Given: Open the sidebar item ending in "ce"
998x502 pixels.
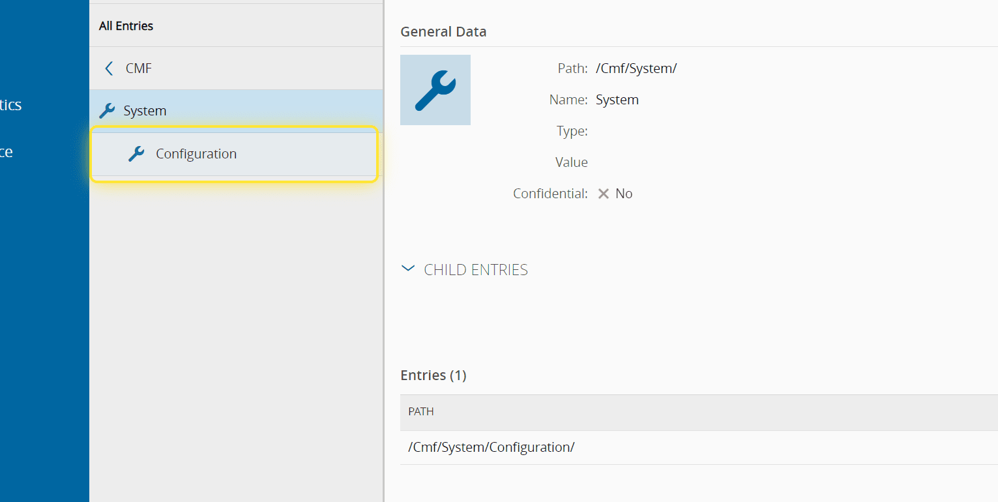Looking at the screenshot, I should click(7, 152).
